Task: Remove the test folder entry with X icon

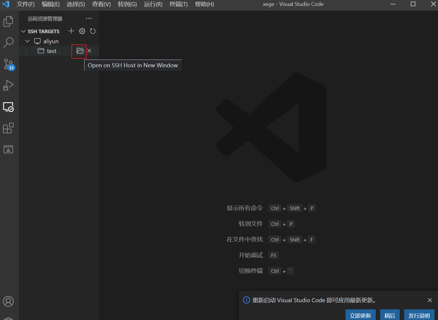Action: click(89, 51)
